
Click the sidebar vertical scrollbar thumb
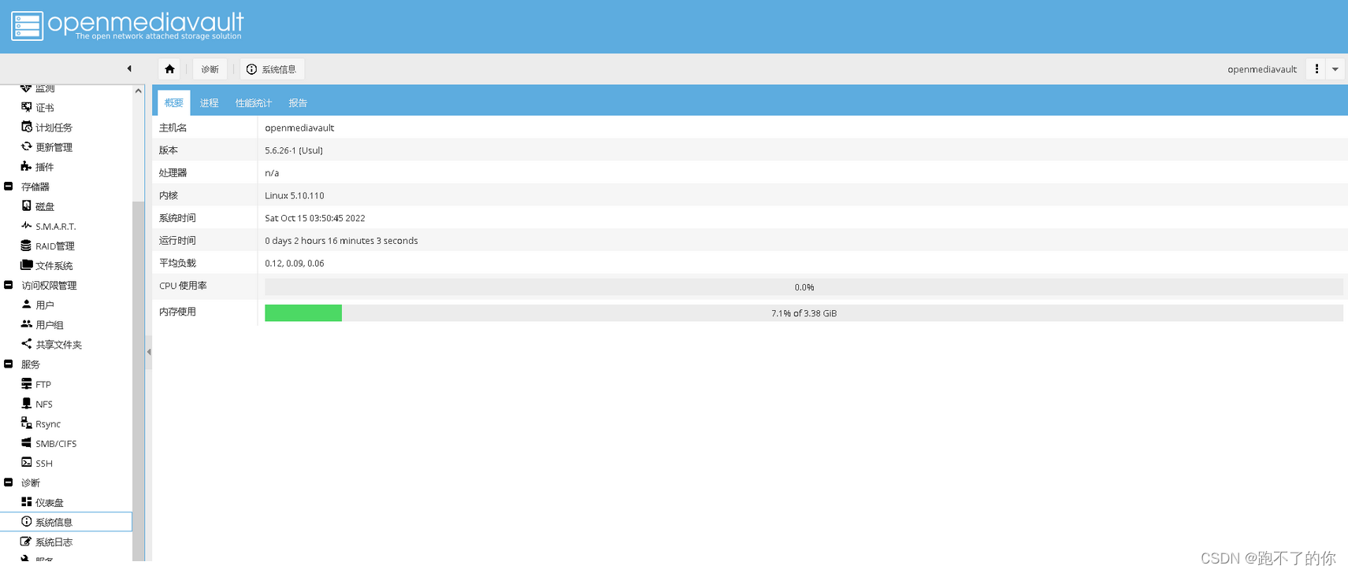(x=139, y=380)
